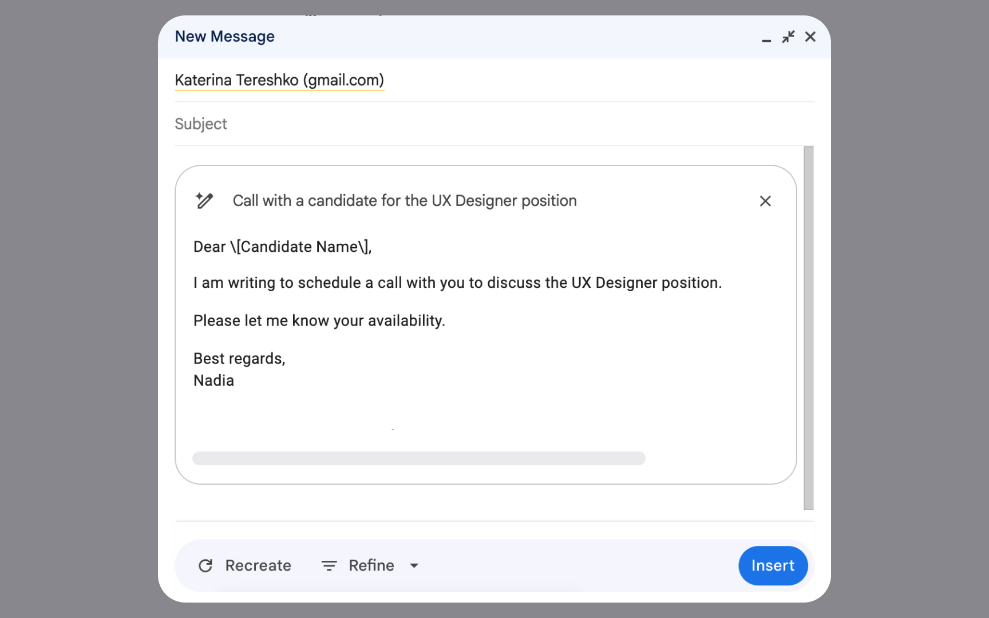989x618 pixels.
Task: Dismiss the AI suggestion with its X icon
Action: pyautogui.click(x=765, y=201)
